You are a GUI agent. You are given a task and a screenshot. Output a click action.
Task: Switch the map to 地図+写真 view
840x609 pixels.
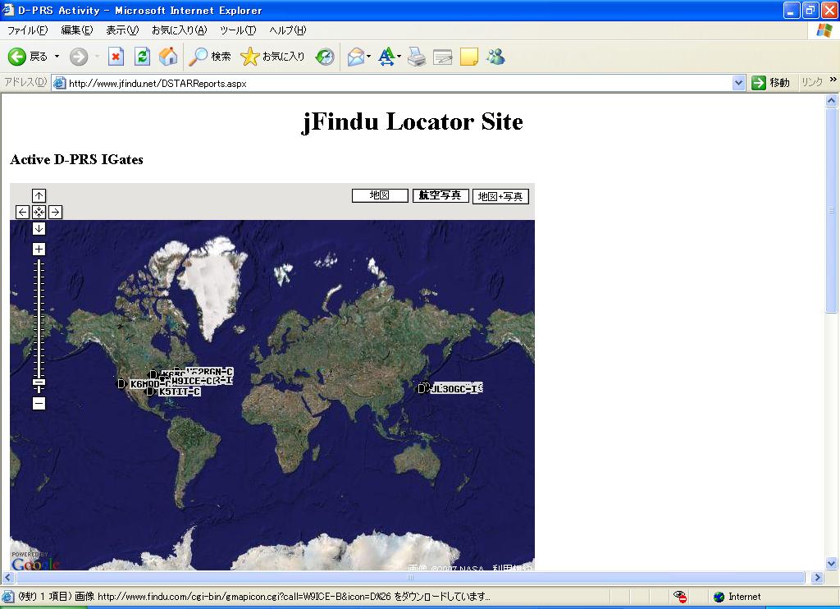(x=500, y=196)
